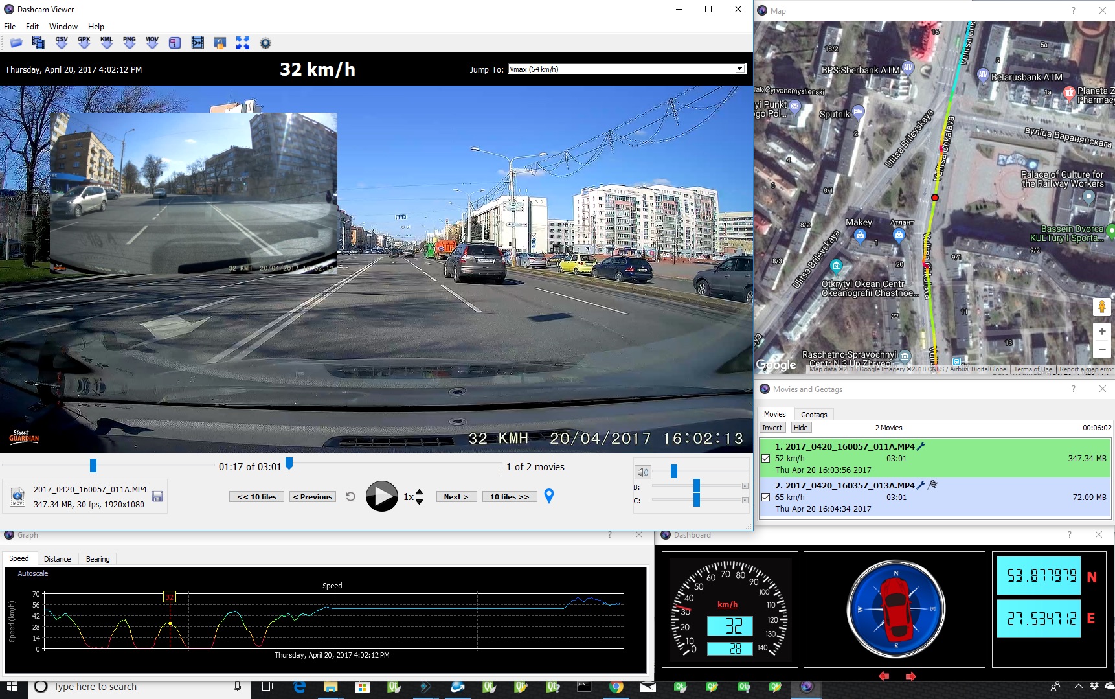Open the Window menu
Image resolution: width=1115 pixels, height=699 pixels.
click(63, 27)
